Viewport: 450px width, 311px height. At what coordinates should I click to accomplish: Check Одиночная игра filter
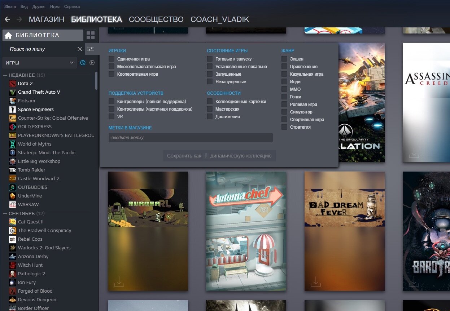112,59
